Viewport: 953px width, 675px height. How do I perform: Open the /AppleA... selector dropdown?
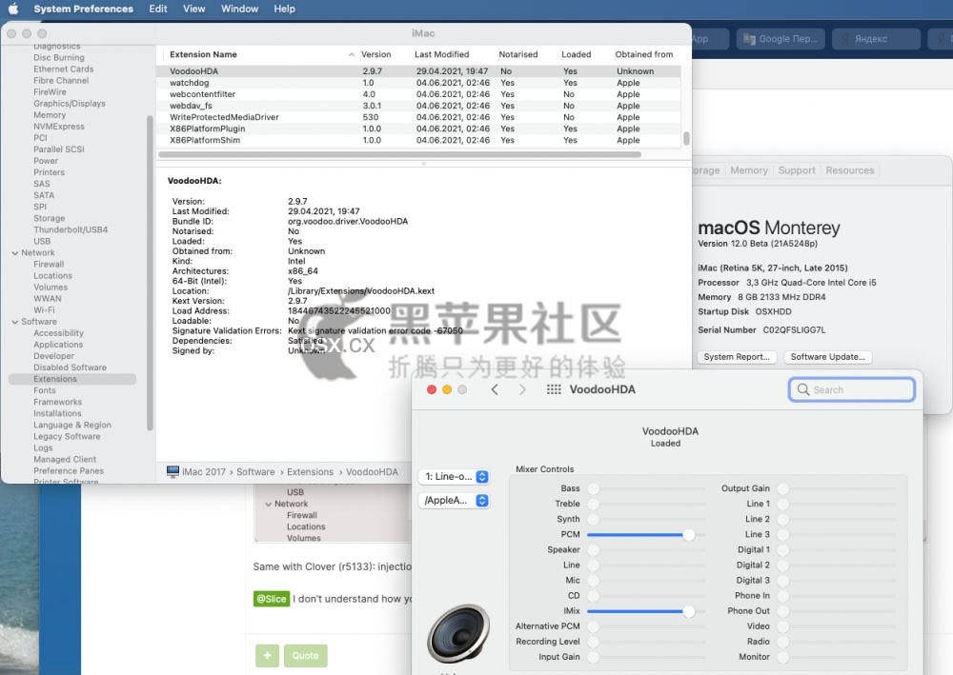[x=454, y=500]
